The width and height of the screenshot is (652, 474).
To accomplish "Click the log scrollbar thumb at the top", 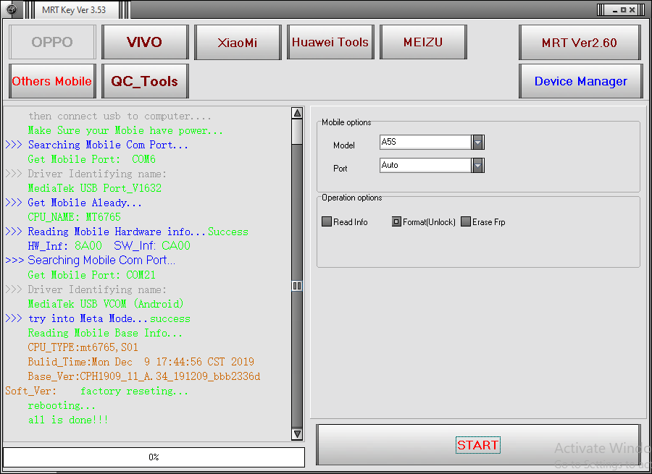I will (x=297, y=132).
